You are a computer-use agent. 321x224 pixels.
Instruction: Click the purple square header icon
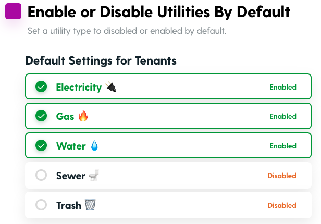pos(14,11)
